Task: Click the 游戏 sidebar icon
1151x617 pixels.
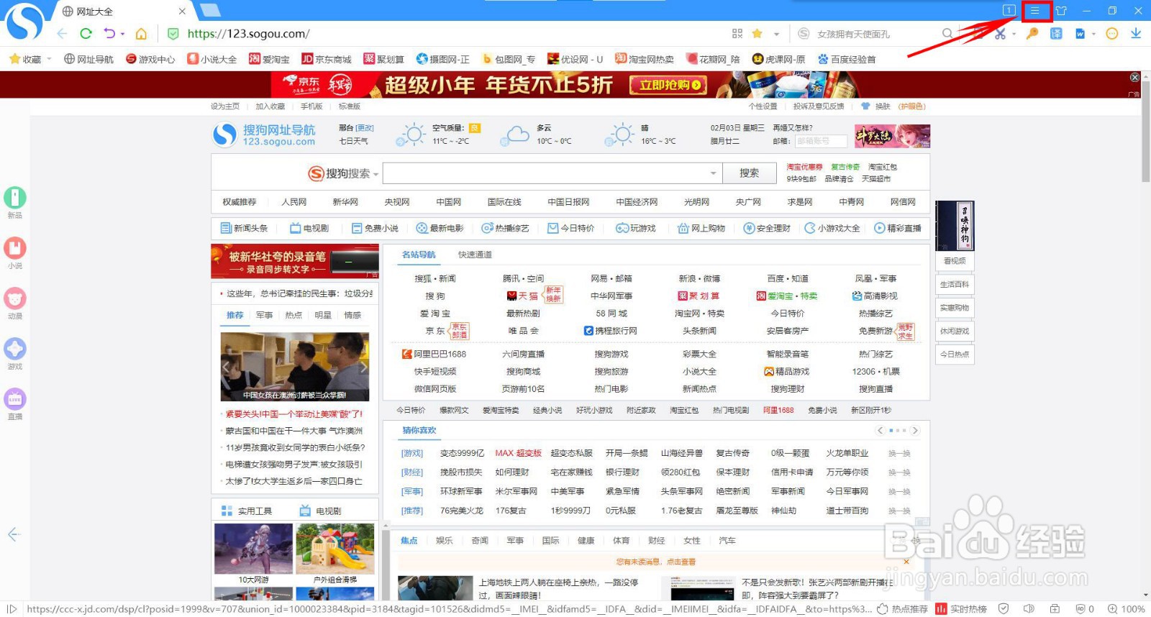Action: (15, 349)
